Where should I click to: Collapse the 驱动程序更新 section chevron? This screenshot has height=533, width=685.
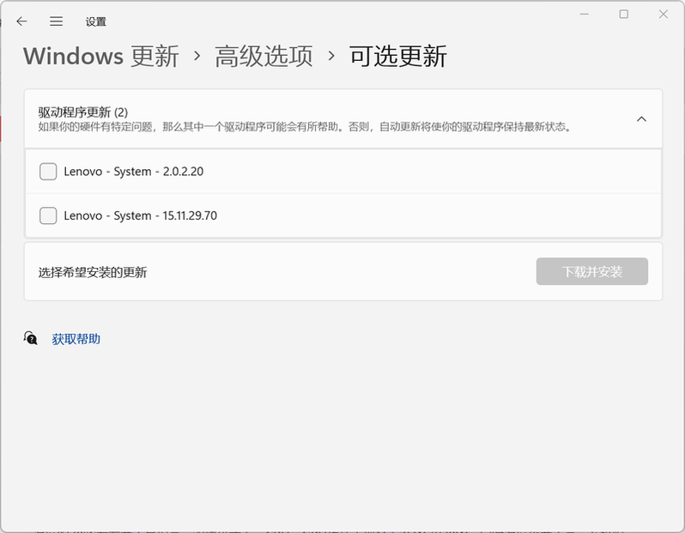coord(641,119)
